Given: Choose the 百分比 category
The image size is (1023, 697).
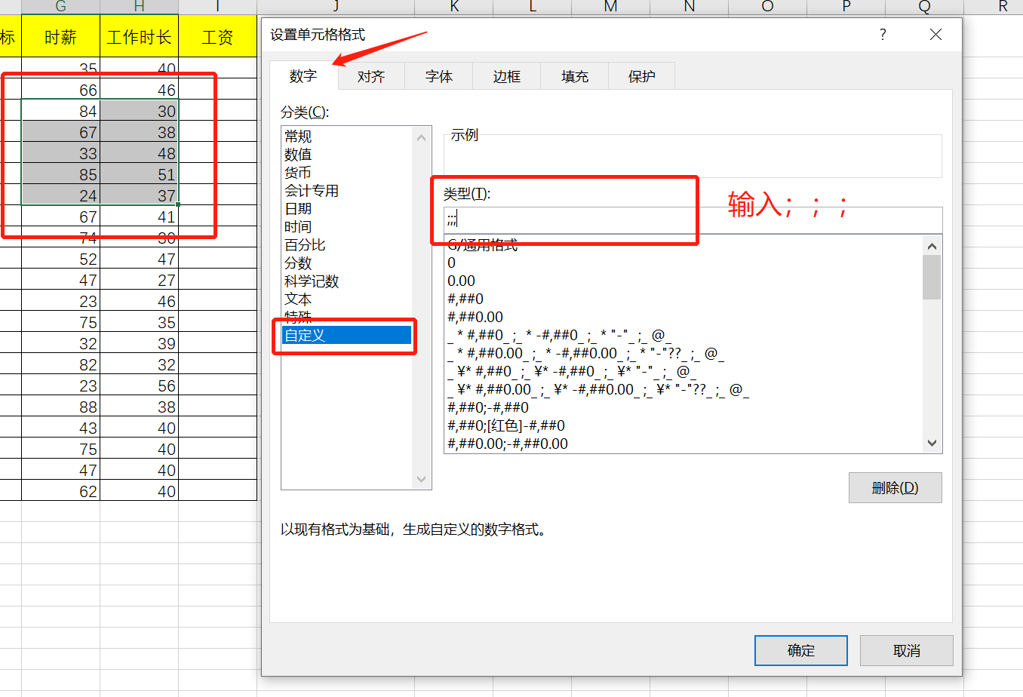Looking at the screenshot, I should tap(305, 244).
